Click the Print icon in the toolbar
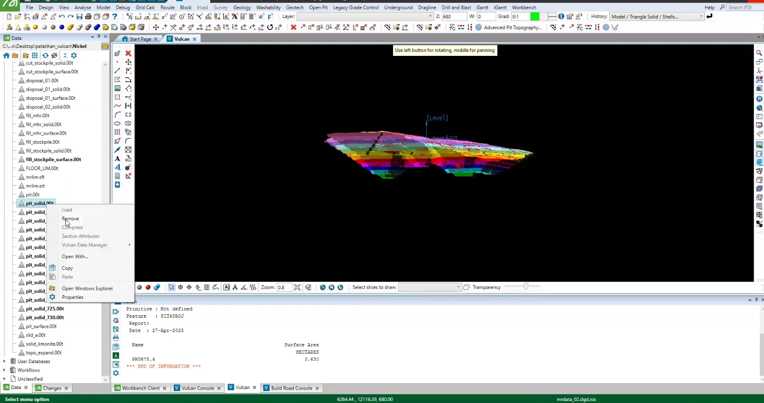 point(88,16)
